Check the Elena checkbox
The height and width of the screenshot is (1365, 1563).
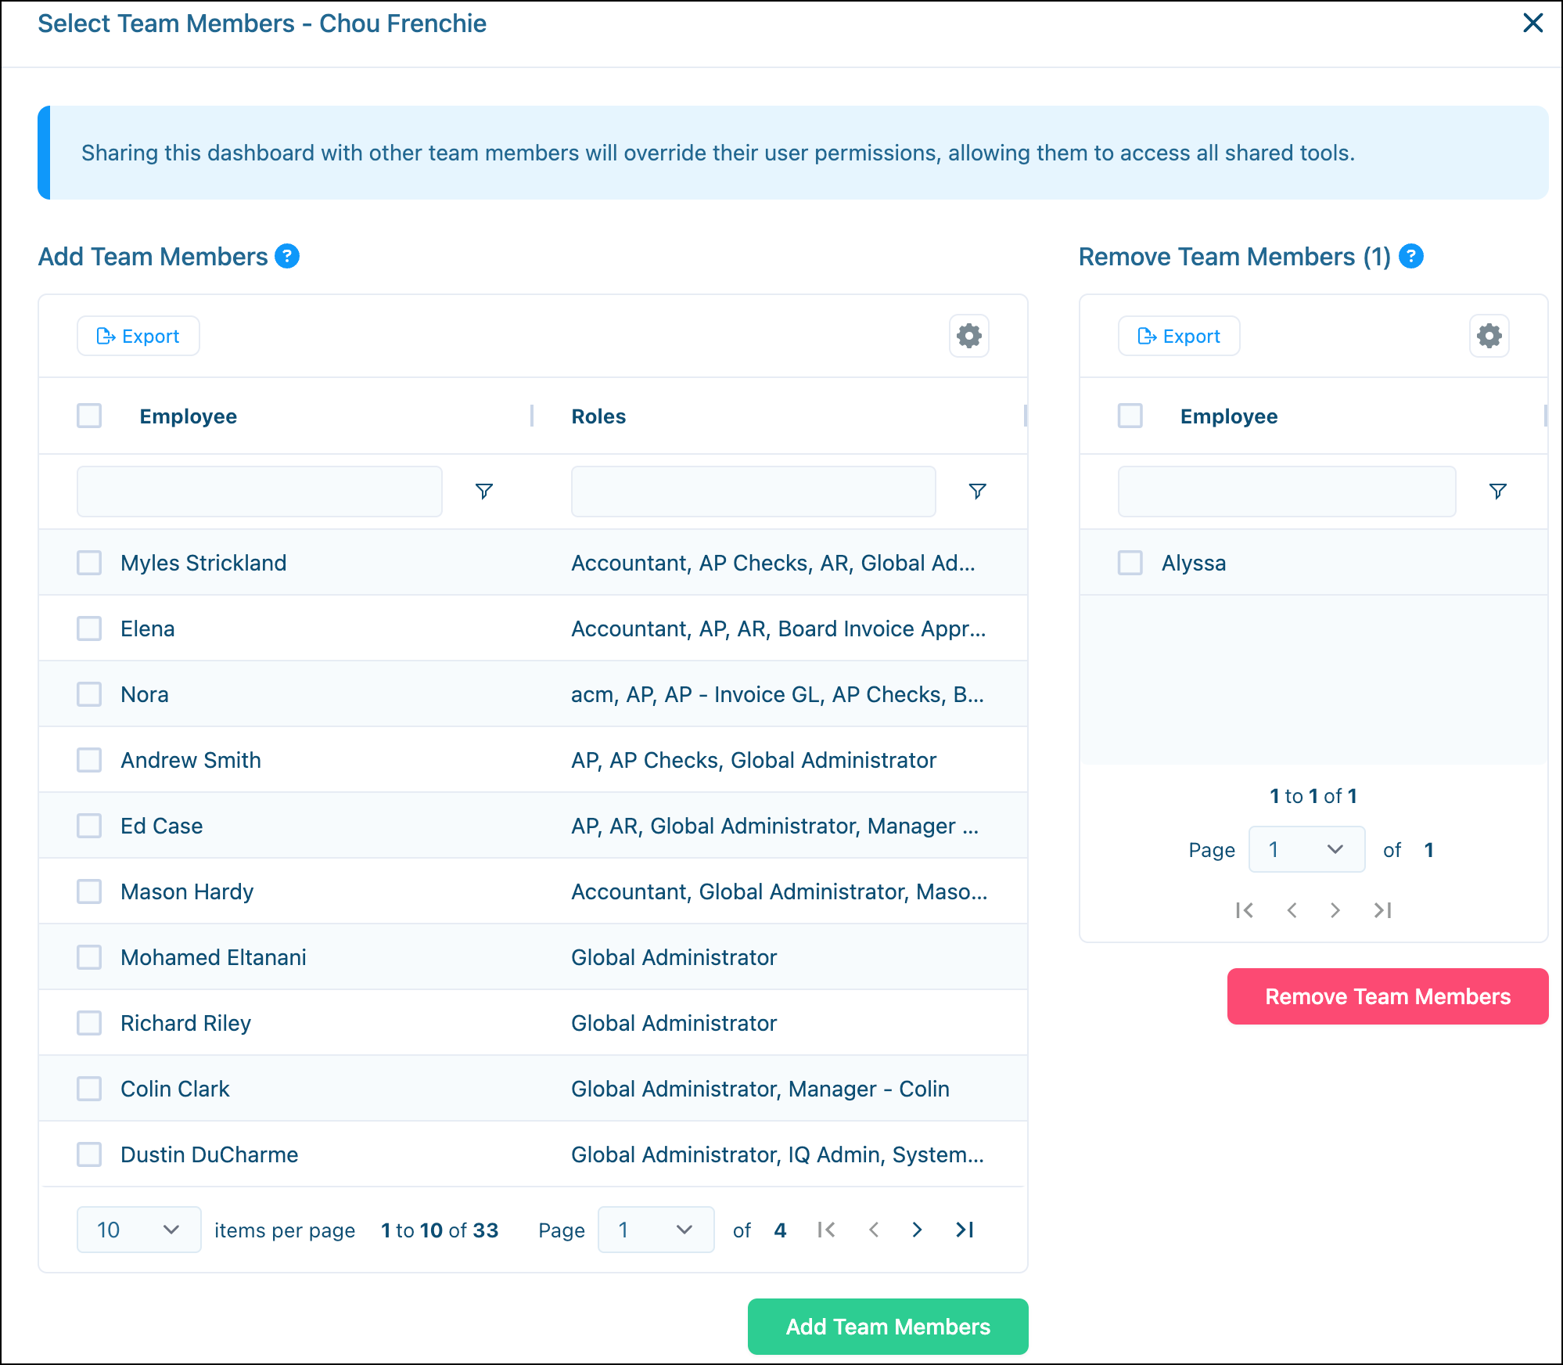point(89,628)
